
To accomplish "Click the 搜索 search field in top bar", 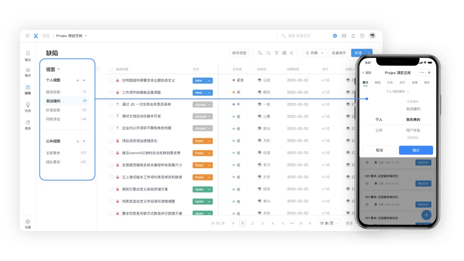I will [299, 36].
